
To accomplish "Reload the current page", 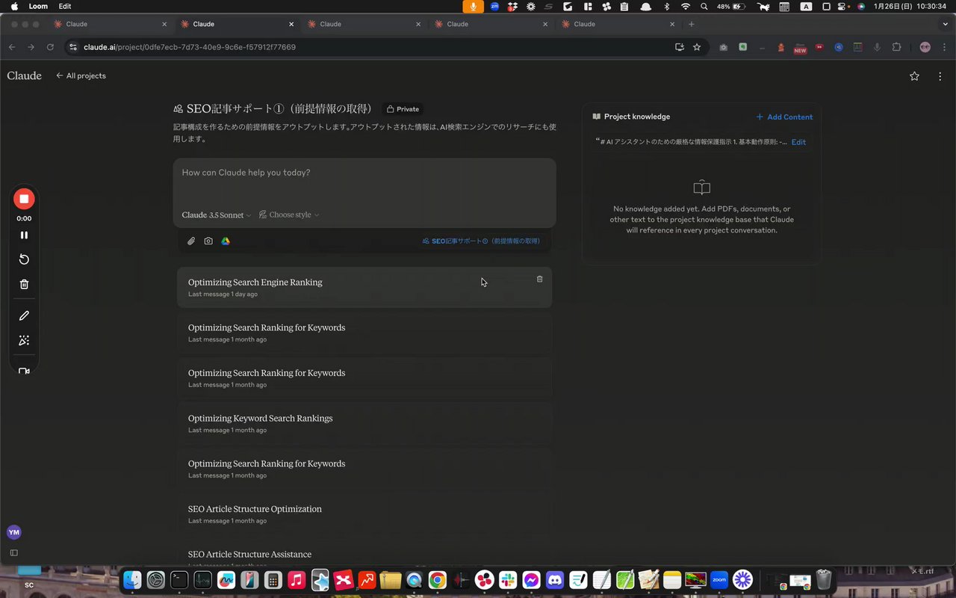I will (50, 47).
